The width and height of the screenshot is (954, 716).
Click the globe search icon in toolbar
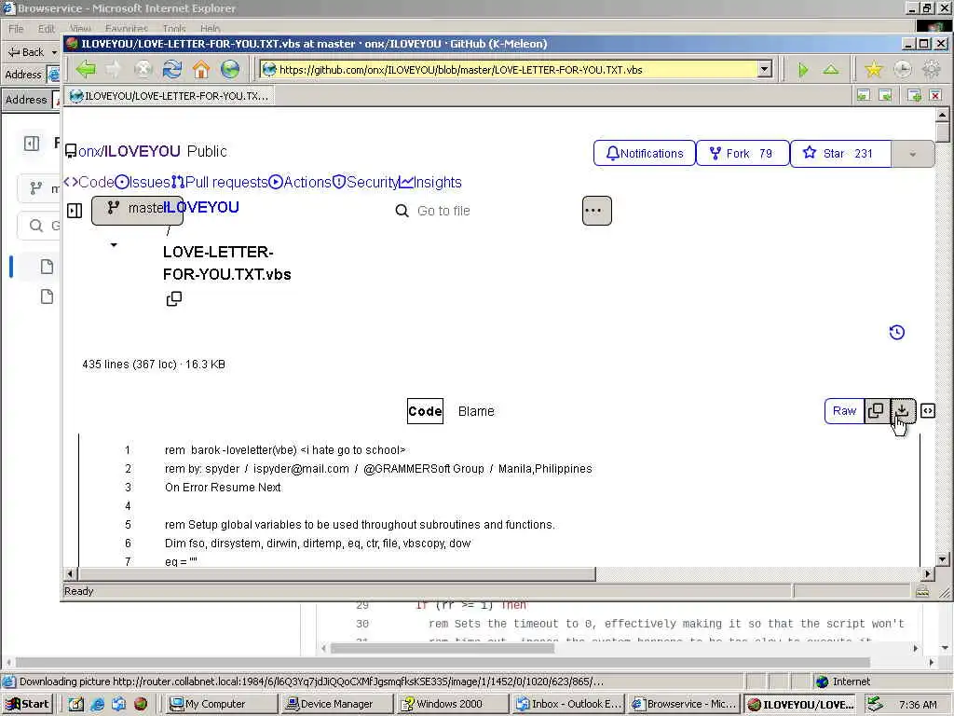(x=230, y=69)
